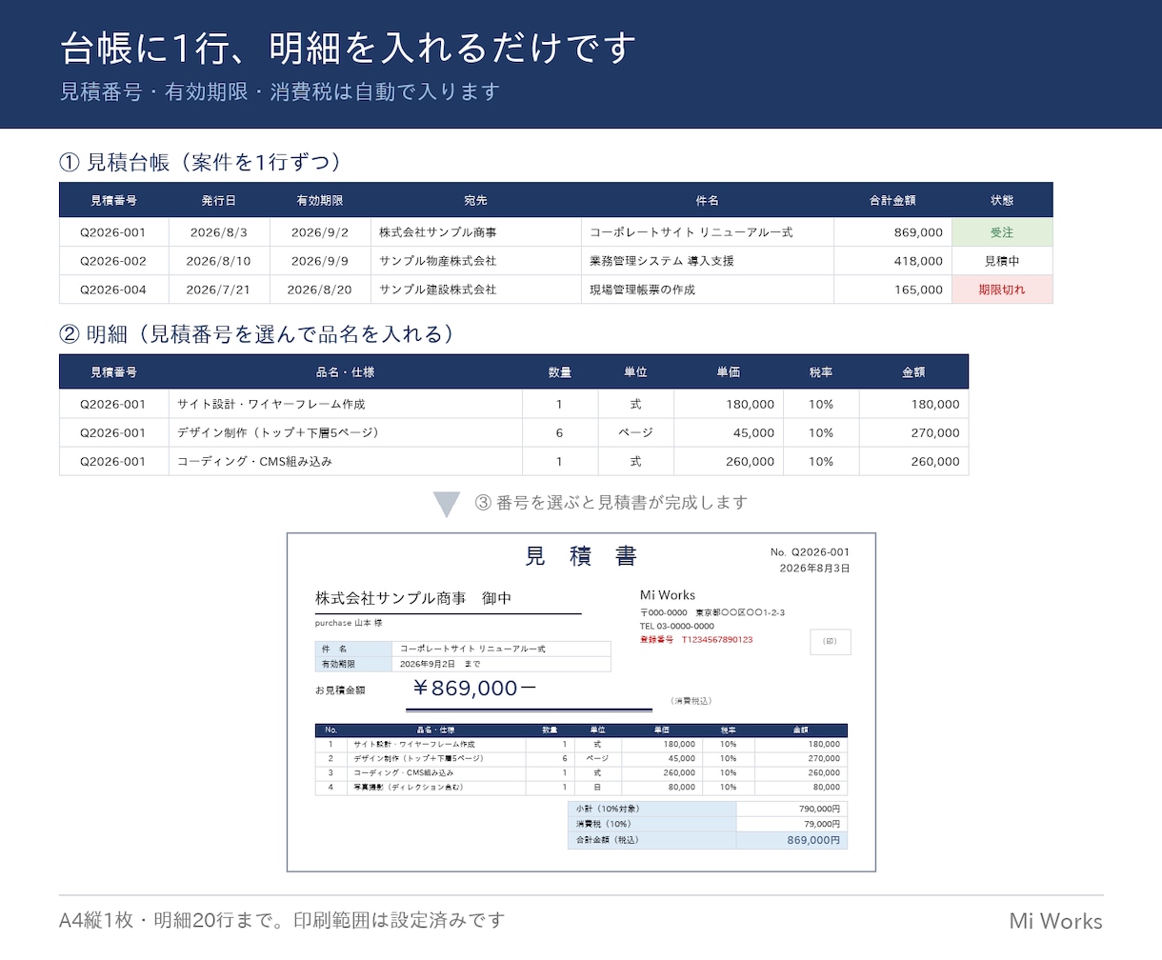Image resolution: width=1162 pixels, height=960 pixels.
Task: Click the unit price 260,000 in the details table
Action: [x=729, y=461]
